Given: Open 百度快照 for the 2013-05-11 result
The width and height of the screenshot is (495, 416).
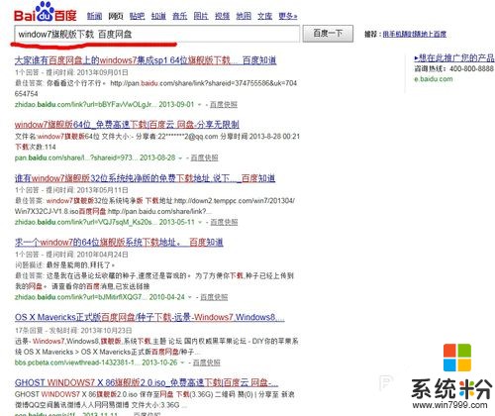Looking at the screenshot, I should click(x=224, y=222).
